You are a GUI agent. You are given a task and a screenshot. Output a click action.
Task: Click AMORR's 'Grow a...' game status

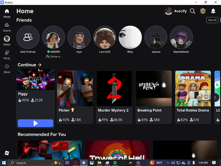coord(53,57)
